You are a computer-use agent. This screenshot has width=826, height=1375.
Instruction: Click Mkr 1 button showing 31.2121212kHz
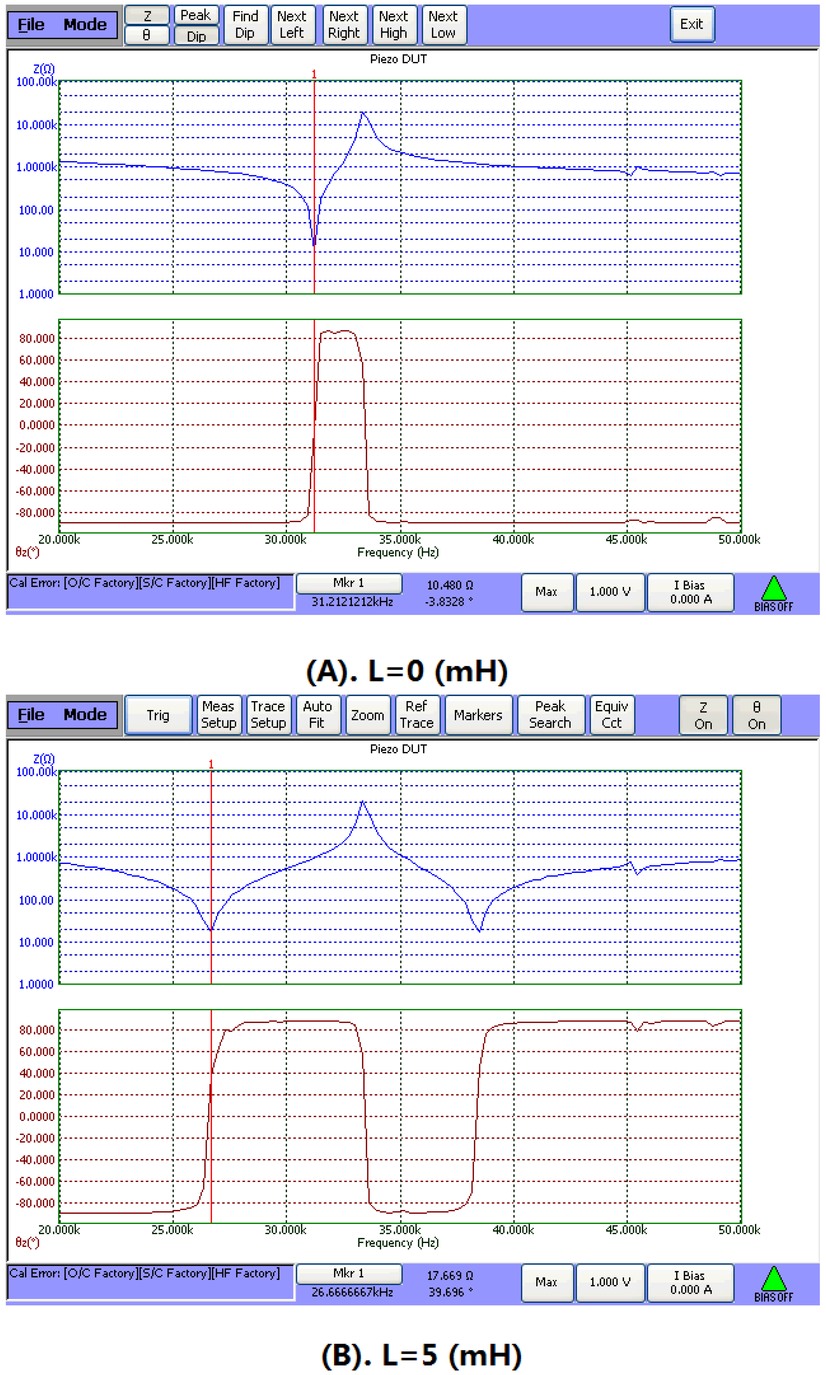coord(349,583)
